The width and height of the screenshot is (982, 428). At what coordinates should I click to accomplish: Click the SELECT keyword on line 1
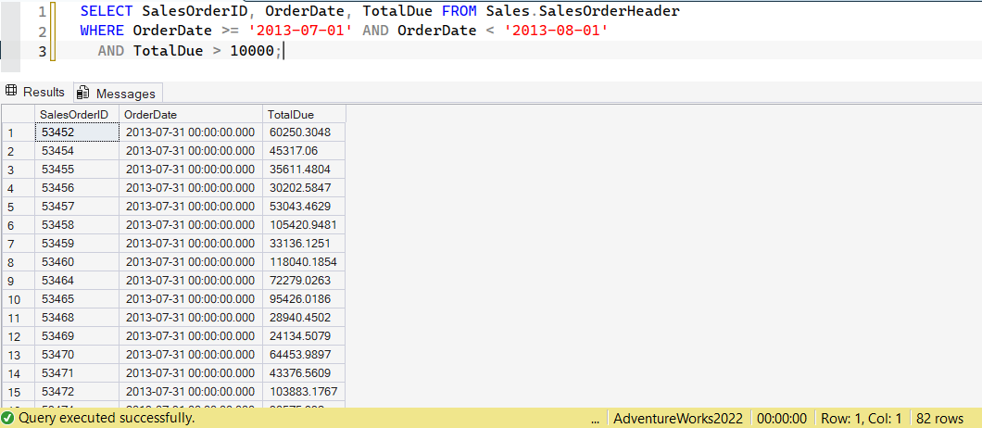pos(107,11)
